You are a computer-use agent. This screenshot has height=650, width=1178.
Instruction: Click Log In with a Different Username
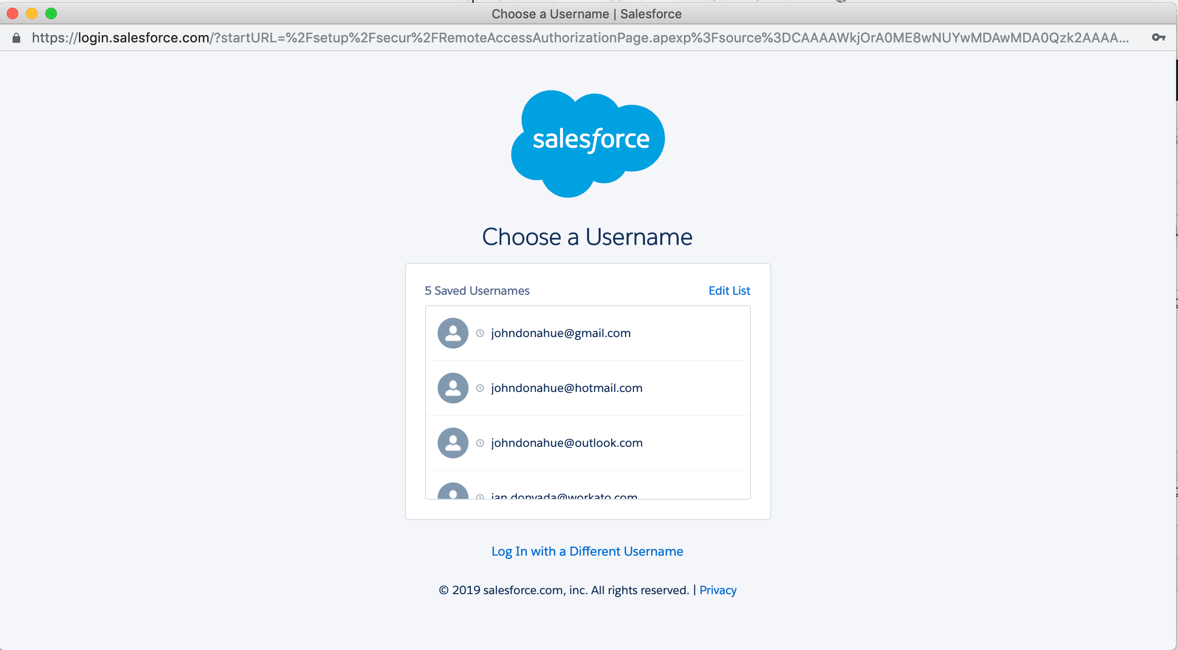point(587,550)
